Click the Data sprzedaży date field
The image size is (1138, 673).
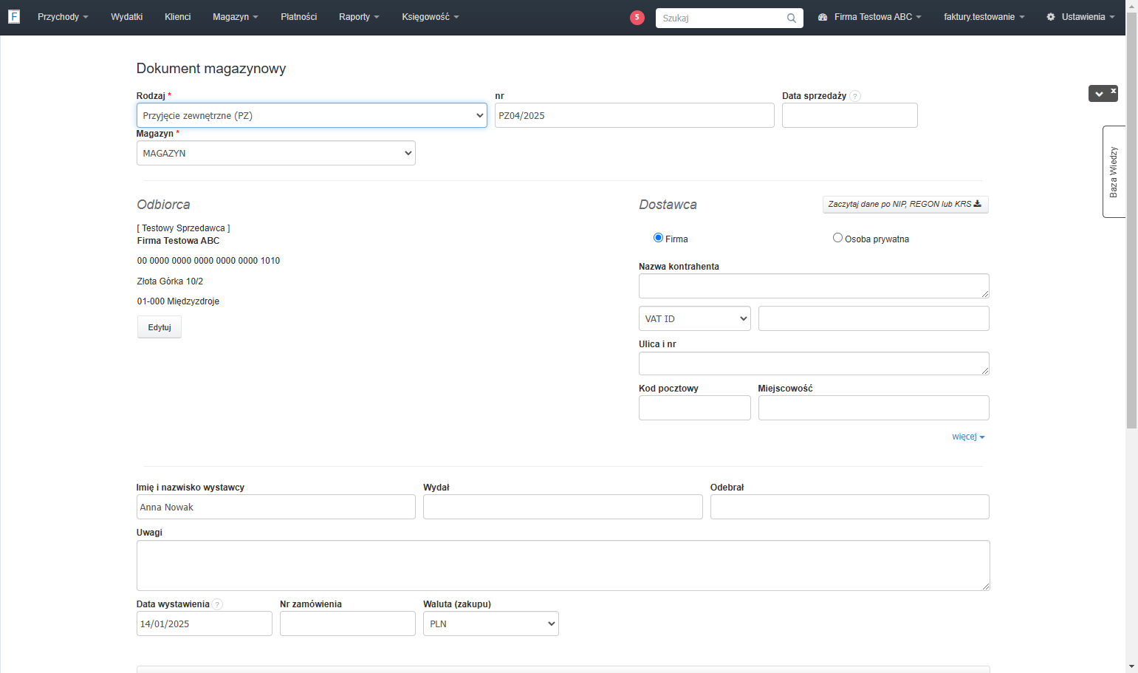pyautogui.click(x=850, y=115)
